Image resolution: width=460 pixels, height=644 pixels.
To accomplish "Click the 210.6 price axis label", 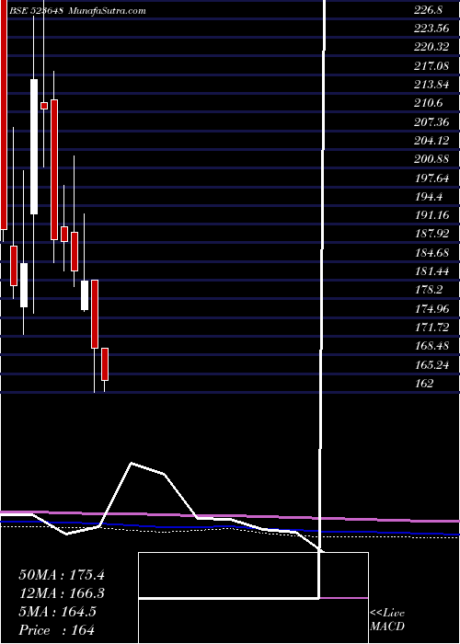I will tap(428, 103).
